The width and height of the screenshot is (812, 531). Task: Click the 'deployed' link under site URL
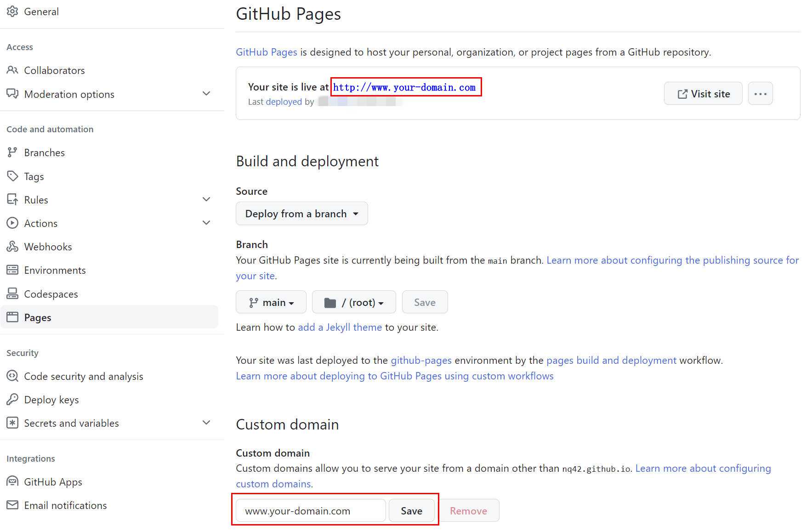coord(284,102)
